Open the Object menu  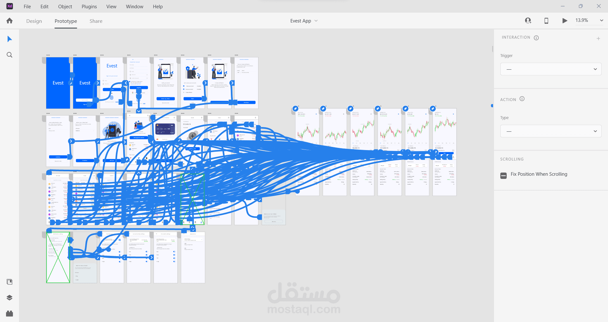65,6
